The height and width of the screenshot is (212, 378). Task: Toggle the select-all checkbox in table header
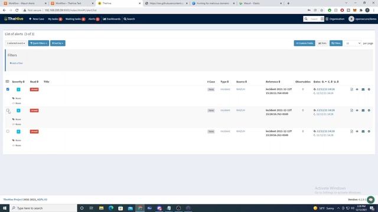(x=7, y=81)
